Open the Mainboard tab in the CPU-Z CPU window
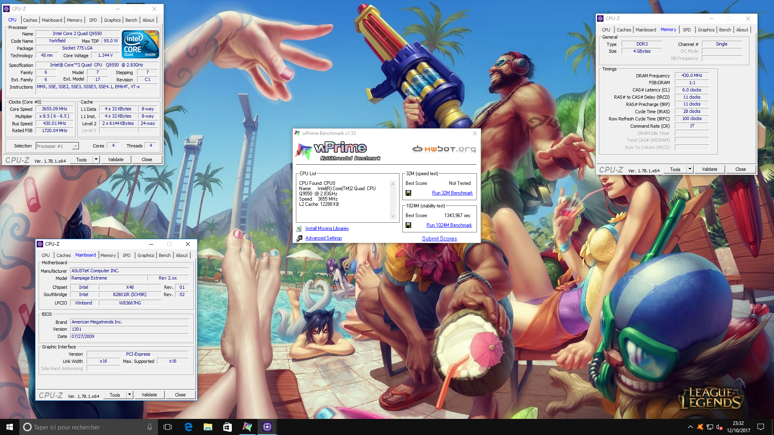Image resolution: width=774 pixels, height=435 pixels. click(52, 20)
